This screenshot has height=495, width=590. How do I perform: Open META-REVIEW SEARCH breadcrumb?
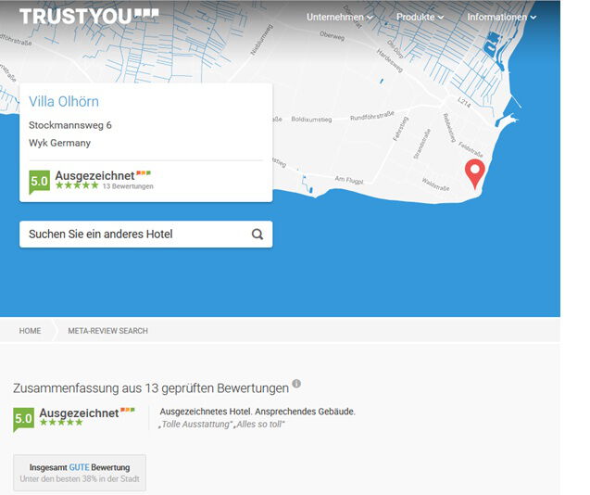pos(108,331)
